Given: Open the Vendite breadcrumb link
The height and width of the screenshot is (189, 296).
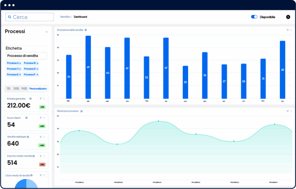Looking at the screenshot, I should tap(65, 17).
